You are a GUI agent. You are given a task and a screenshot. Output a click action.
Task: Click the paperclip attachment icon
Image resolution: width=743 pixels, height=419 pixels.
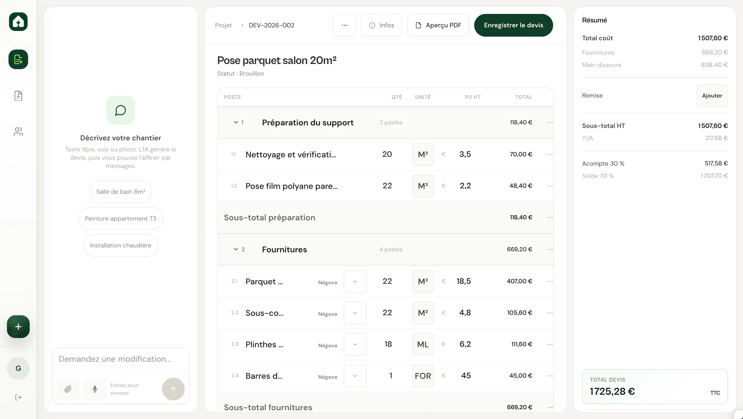click(68, 389)
